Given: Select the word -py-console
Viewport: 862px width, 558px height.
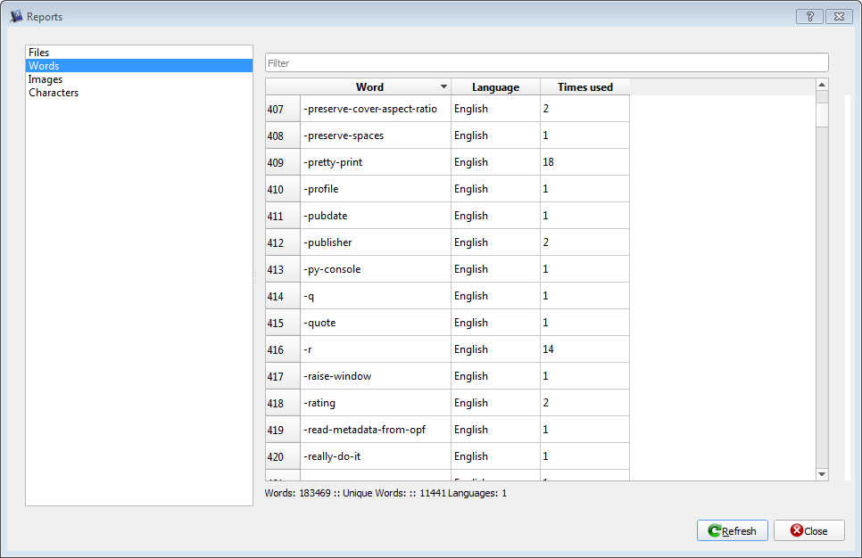Looking at the screenshot, I should point(376,269).
